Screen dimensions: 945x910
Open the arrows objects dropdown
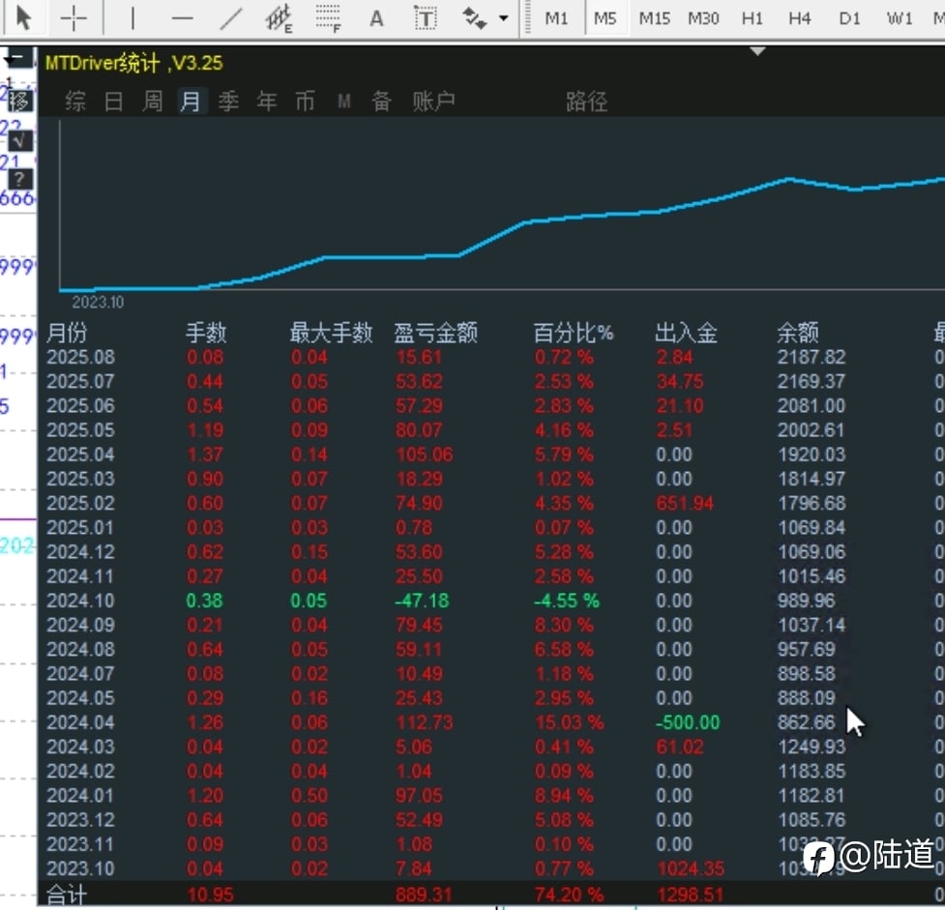[503, 18]
